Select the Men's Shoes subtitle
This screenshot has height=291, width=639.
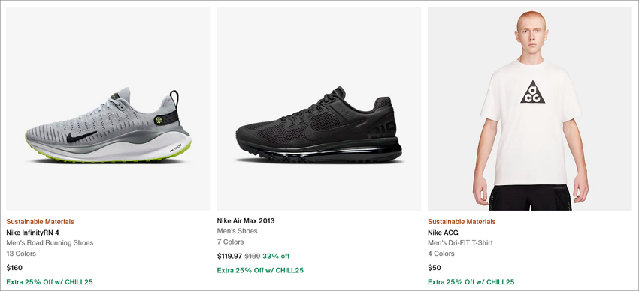click(237, 231)
